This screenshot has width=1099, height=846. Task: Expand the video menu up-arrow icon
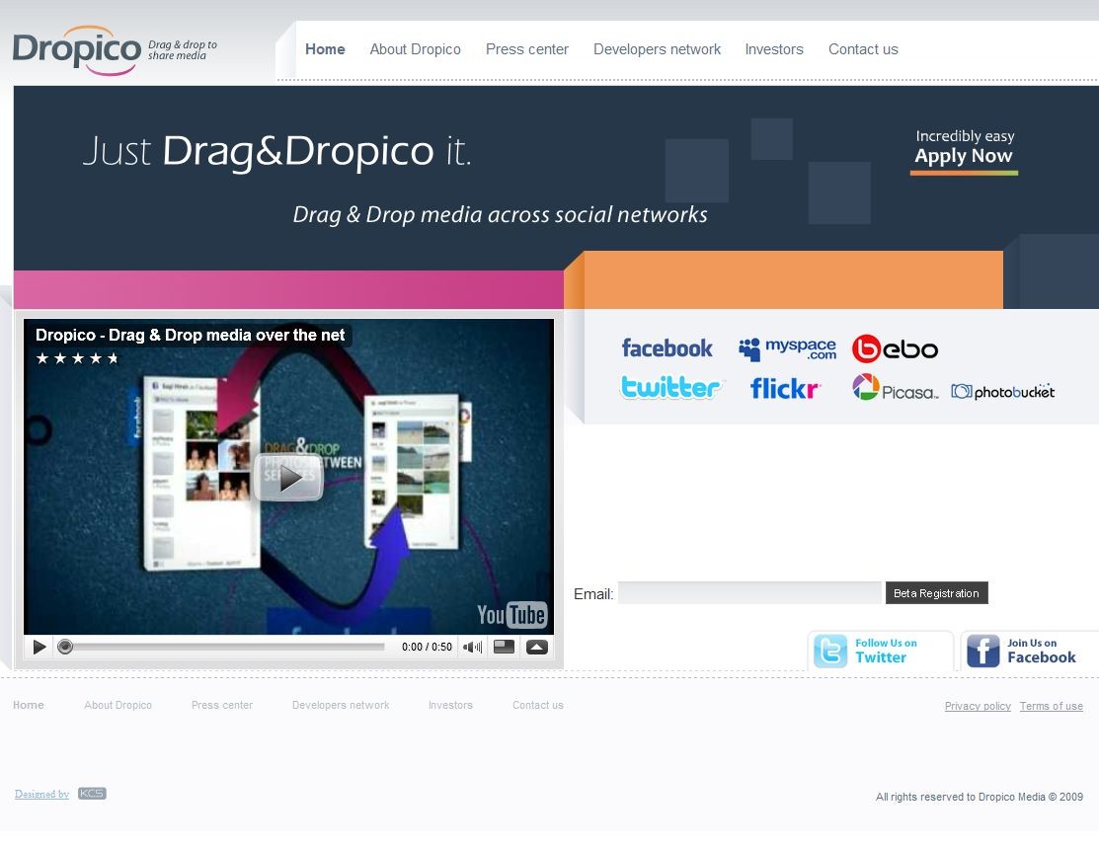tap(537, 647)
